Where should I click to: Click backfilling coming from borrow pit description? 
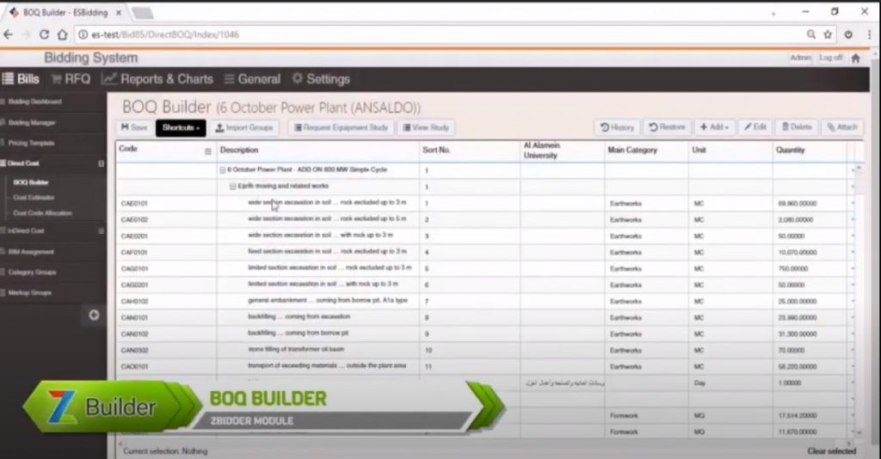299,333
